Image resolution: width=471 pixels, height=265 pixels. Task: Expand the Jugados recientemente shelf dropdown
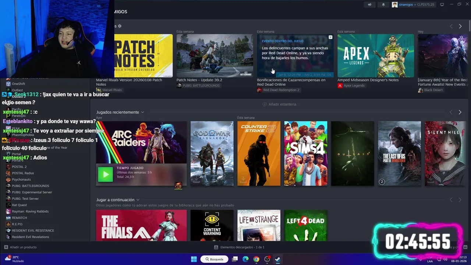[142, 112]
